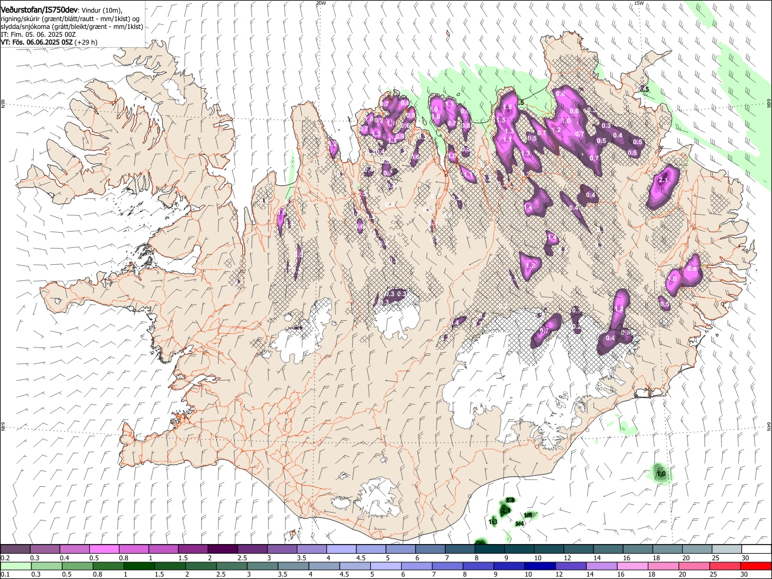772x579 pixels.
Task: Select the darkest green 1 swatch in rain legend
Action: click(139, 566)
